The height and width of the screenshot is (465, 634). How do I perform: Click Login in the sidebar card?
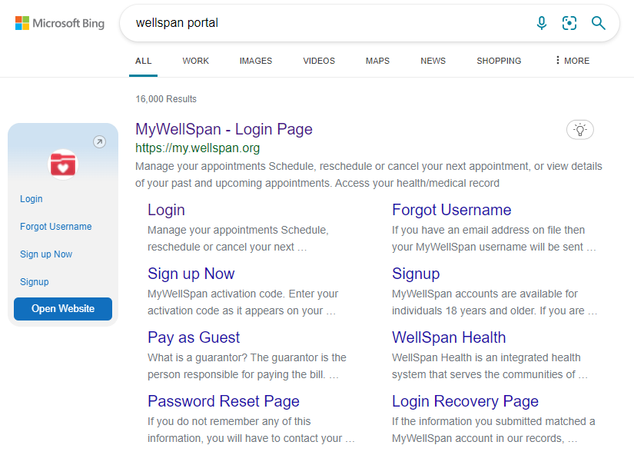coord(32,199)
